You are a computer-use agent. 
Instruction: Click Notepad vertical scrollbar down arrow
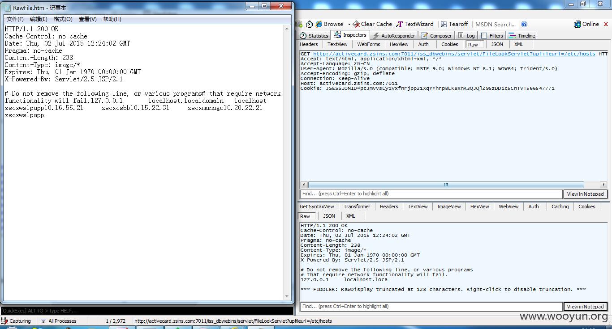287,296
